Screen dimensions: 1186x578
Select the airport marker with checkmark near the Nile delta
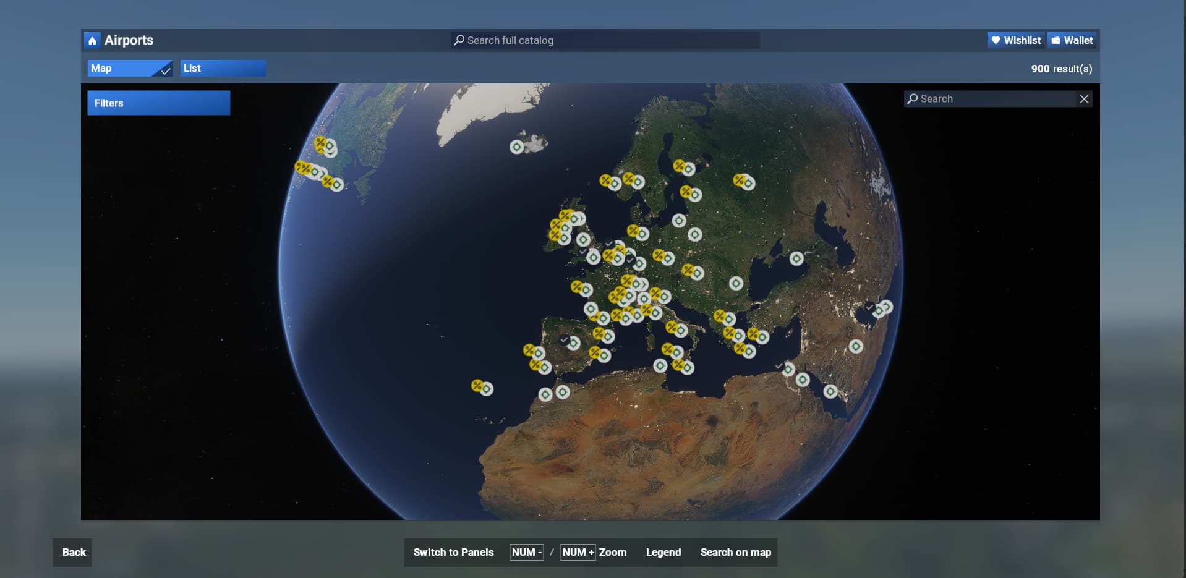click(788, 370)
